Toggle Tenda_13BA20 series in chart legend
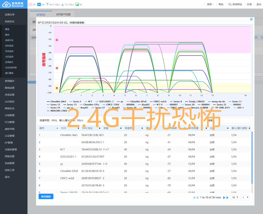The width and height of the screenshot is (263, 214). 195,102
